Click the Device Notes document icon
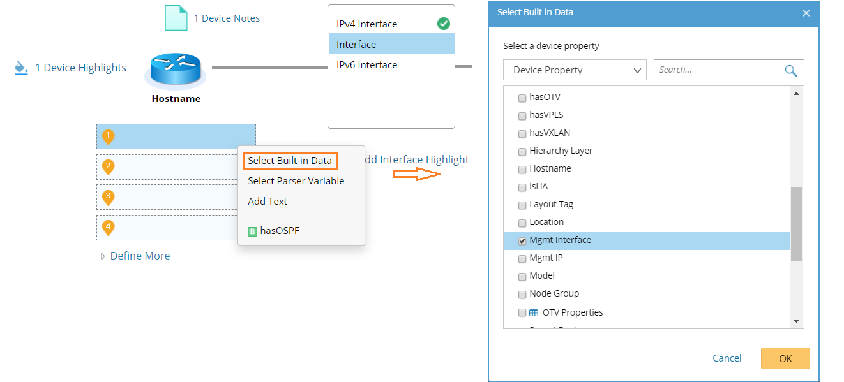Image resolution: width=844 pixels, height=382 pixels. pyautogui.click(x=176, y=18)
